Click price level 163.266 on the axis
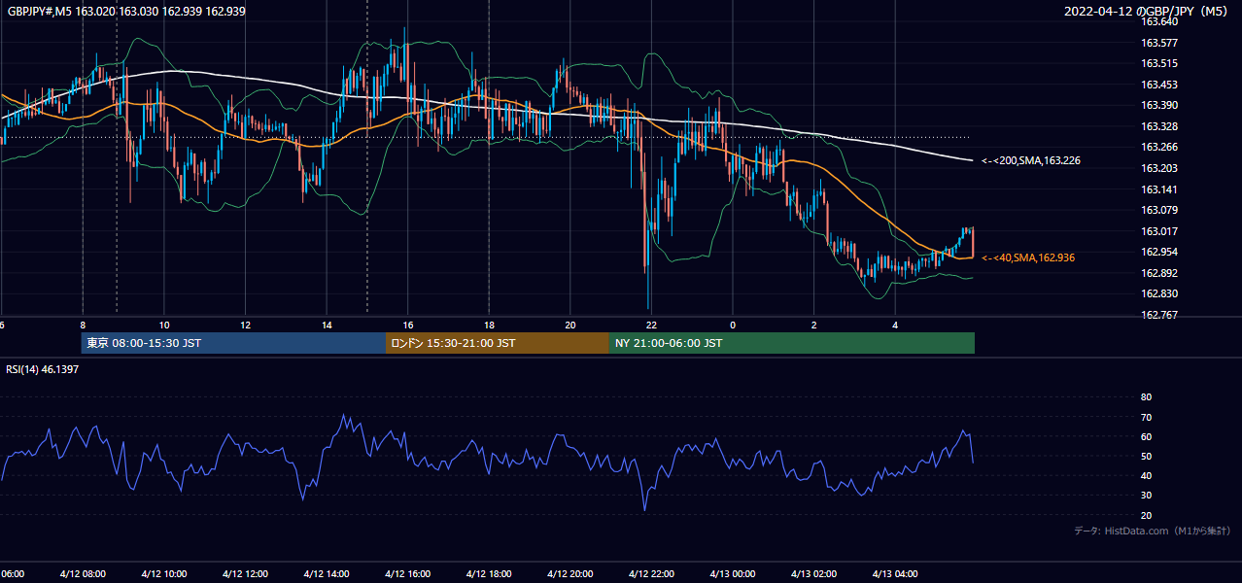 (1158, 148)
